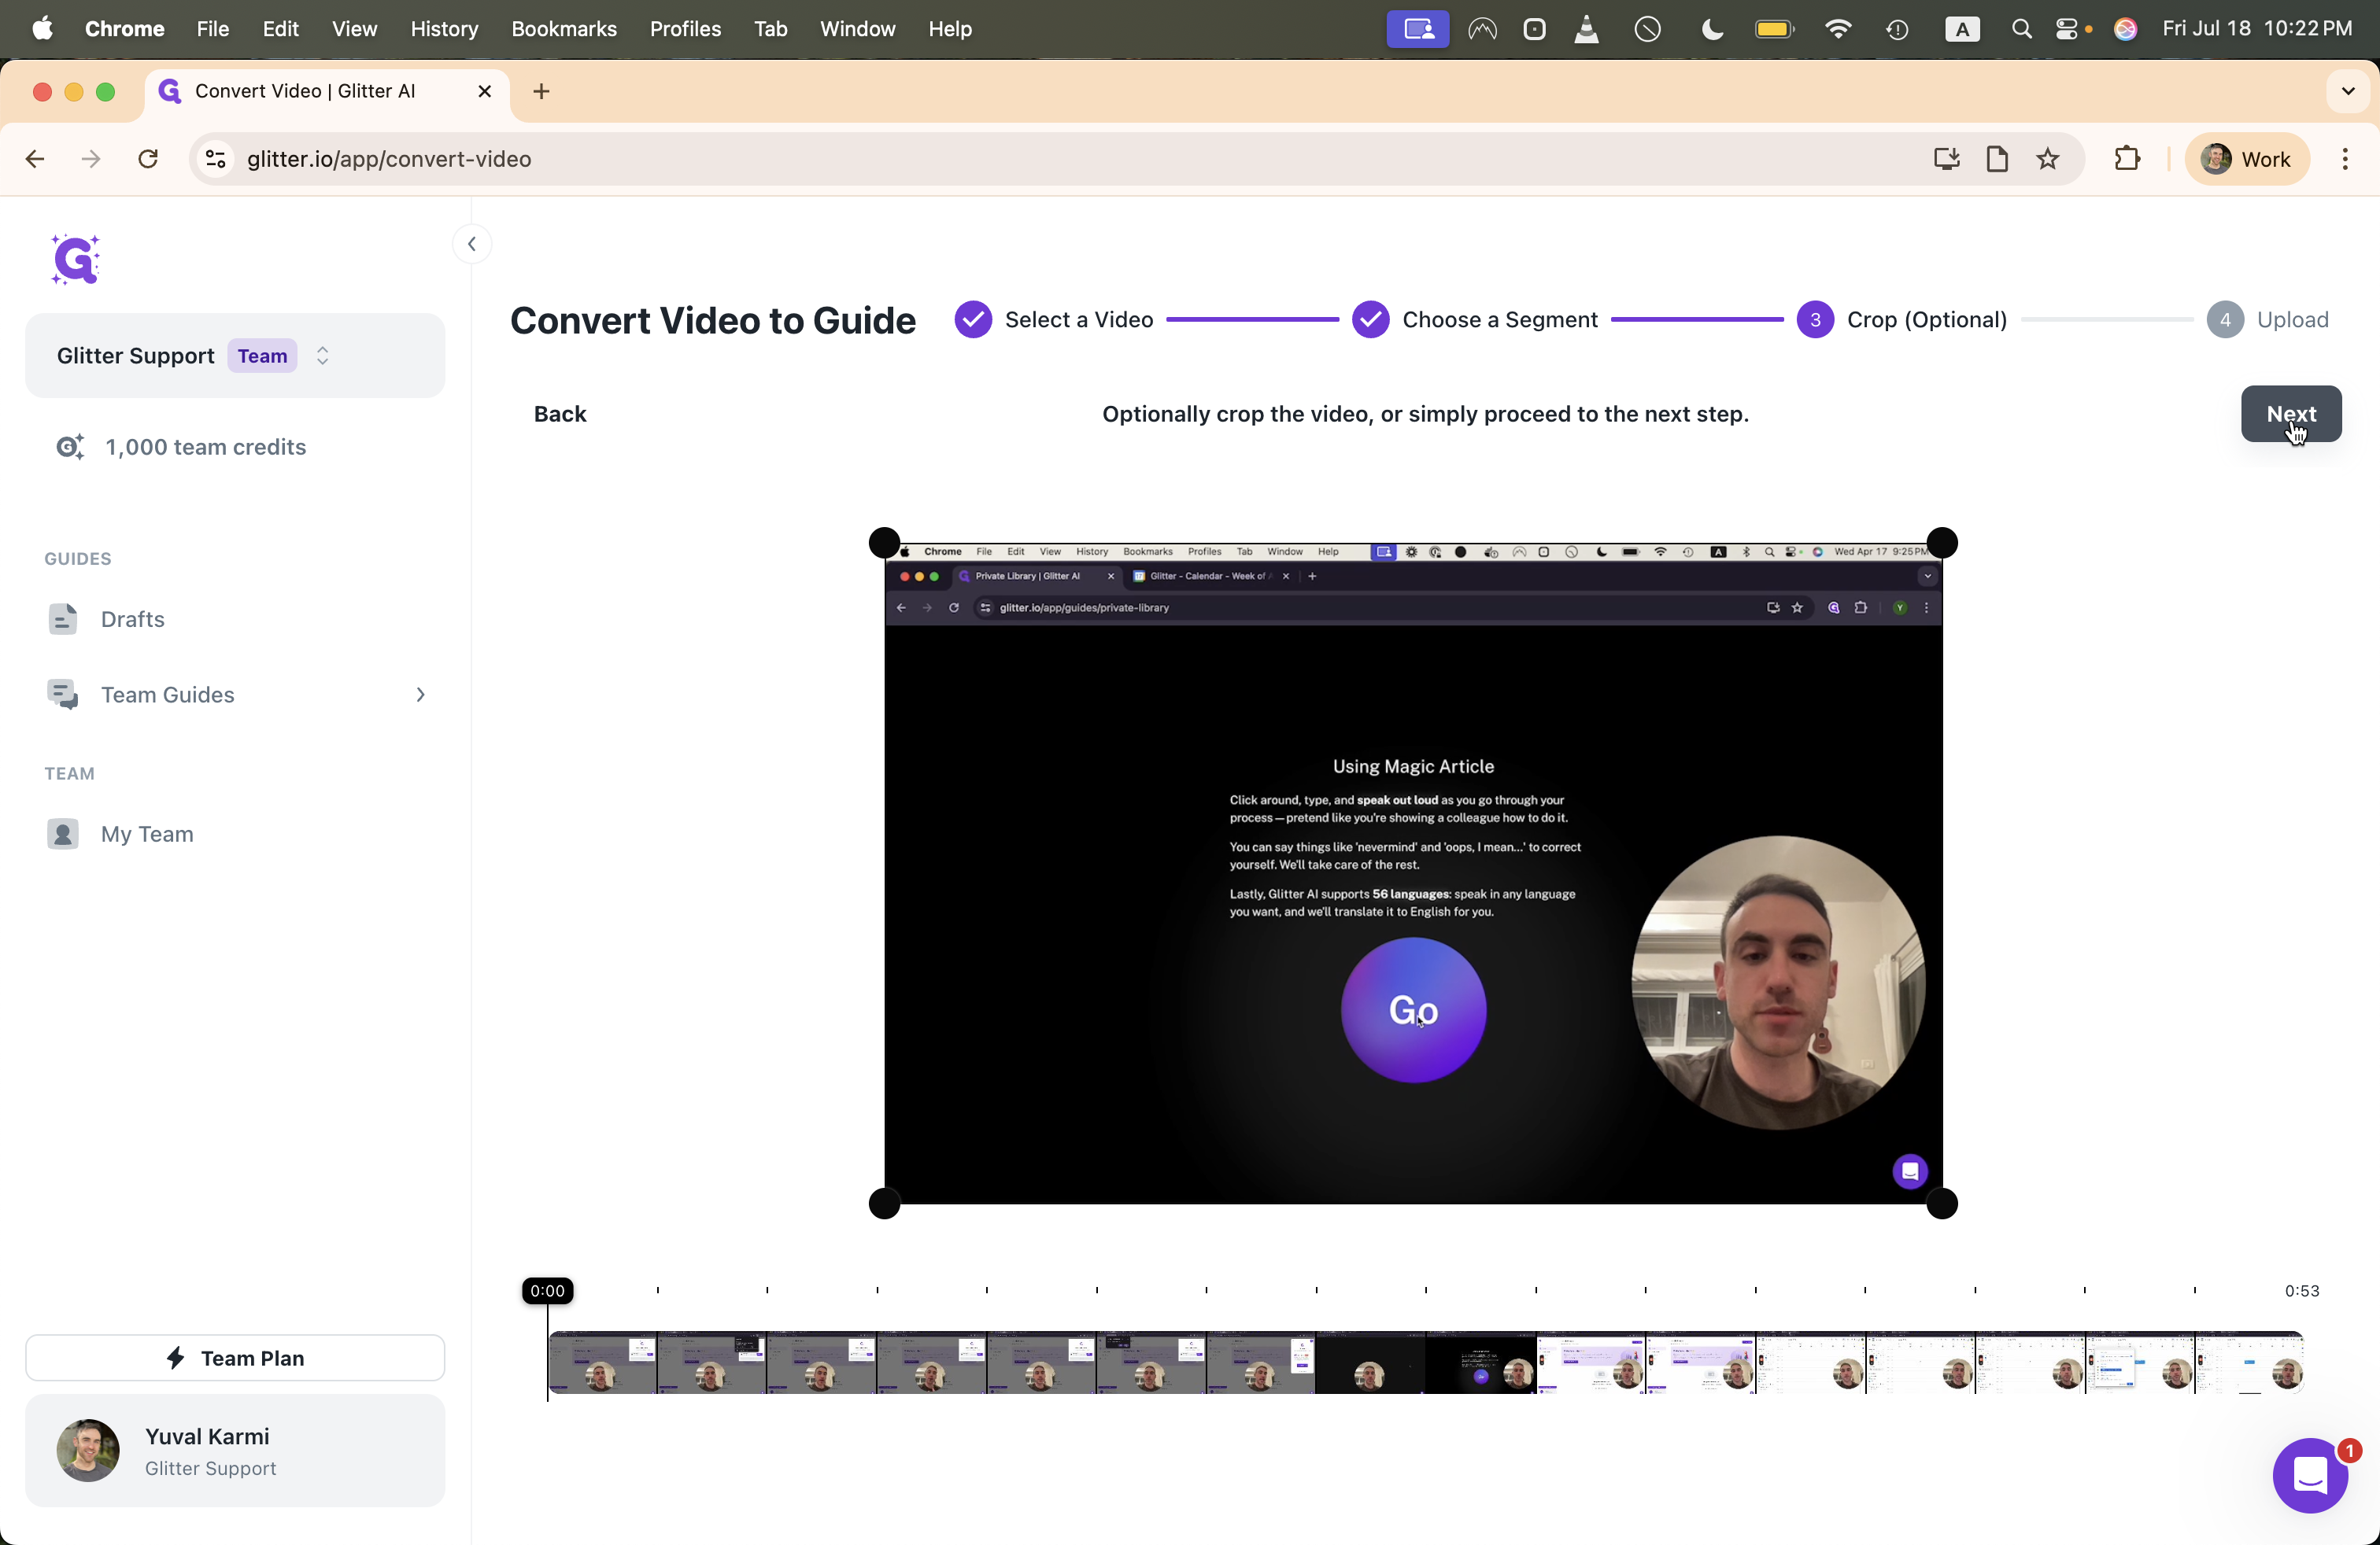Expand the Team Guides chevron
Screen dimensions: 2380x1545
point(421,695)
